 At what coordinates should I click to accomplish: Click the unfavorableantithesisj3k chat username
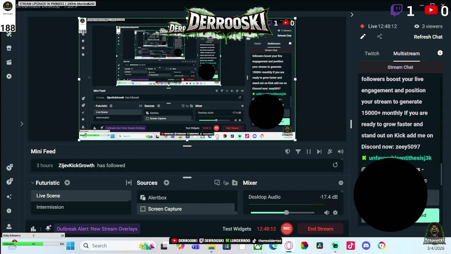click(x=400, y=158)
